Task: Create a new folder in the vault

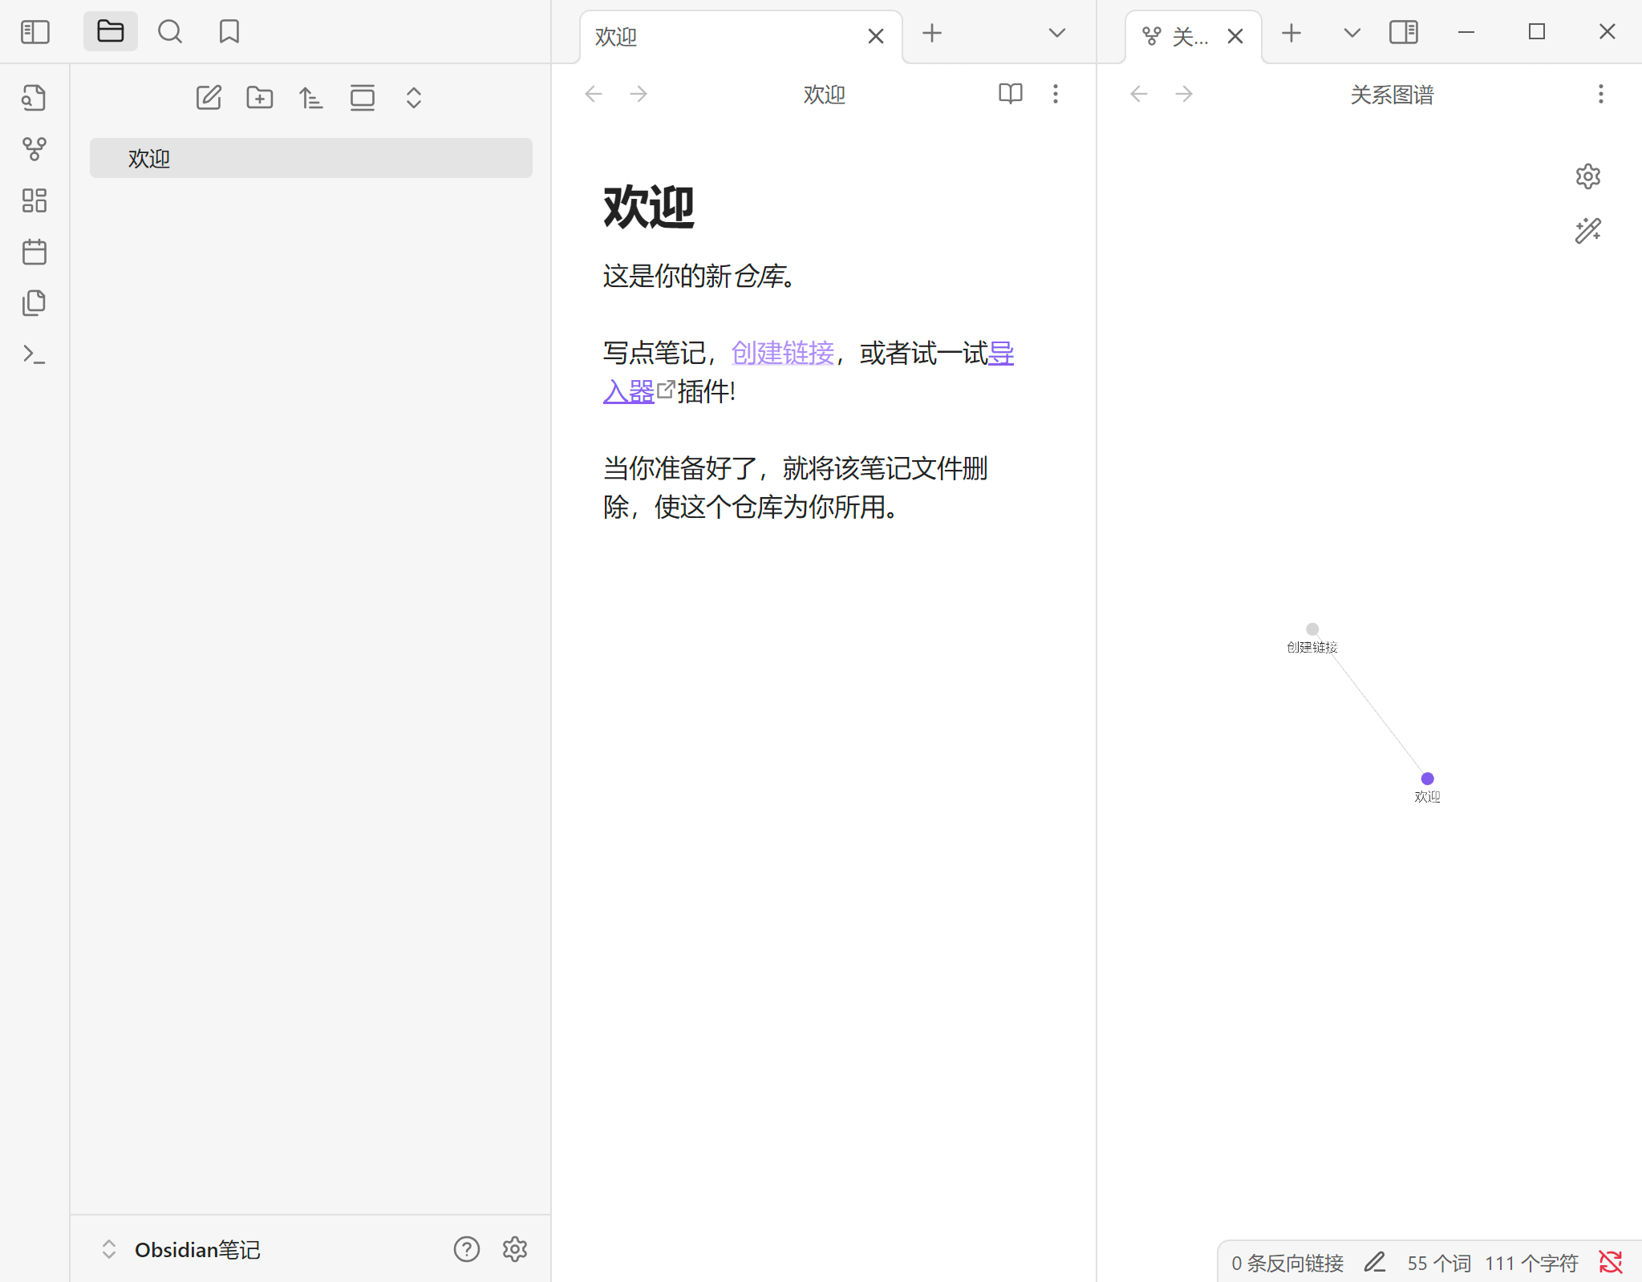Action: (260, 97)
